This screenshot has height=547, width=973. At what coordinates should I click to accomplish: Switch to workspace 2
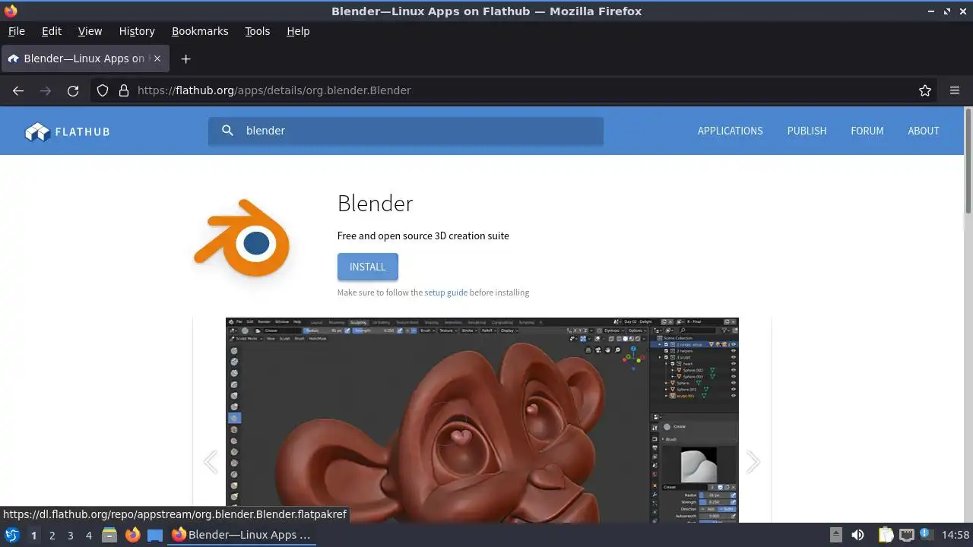pos(52,535)
